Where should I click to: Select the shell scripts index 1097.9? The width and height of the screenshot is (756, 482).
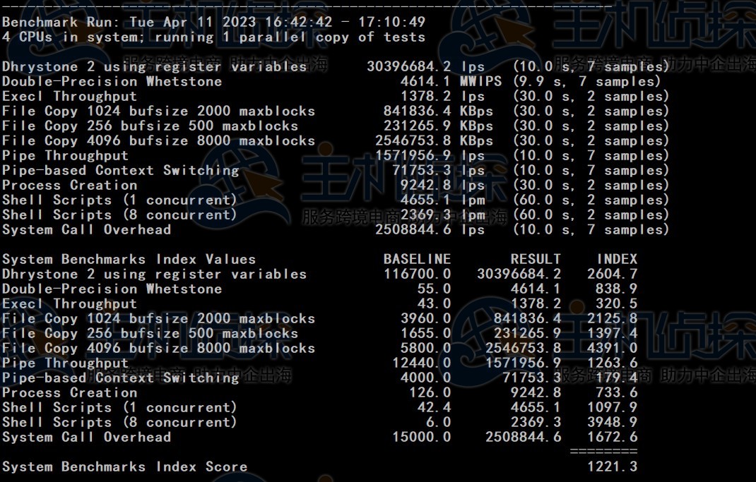613,408
